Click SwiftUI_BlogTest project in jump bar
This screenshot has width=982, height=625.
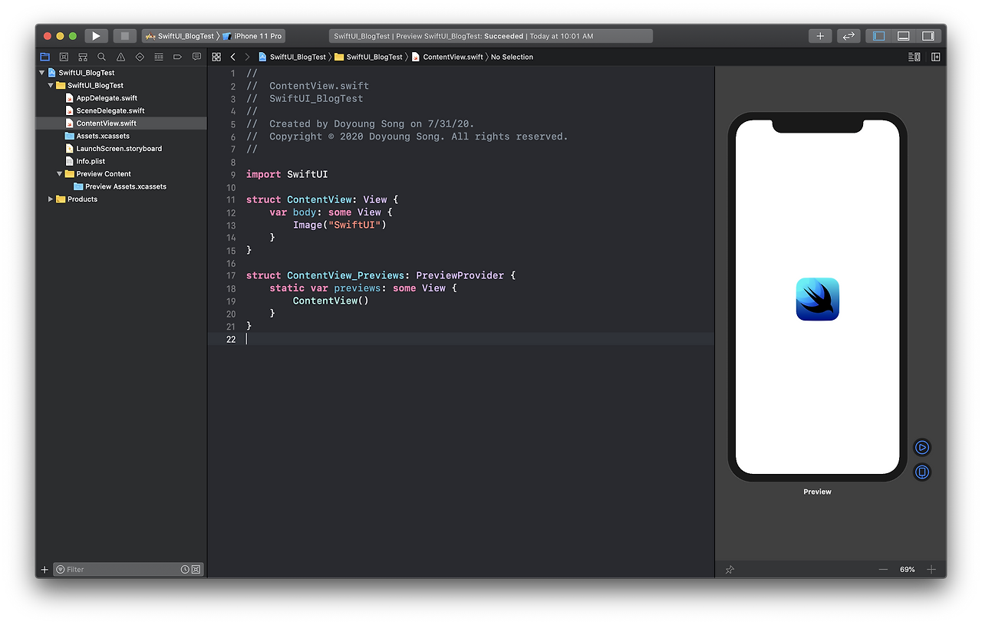click(x=292, y=57)
